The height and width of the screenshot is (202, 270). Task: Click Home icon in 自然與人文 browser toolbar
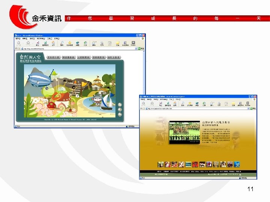point(53,43)
